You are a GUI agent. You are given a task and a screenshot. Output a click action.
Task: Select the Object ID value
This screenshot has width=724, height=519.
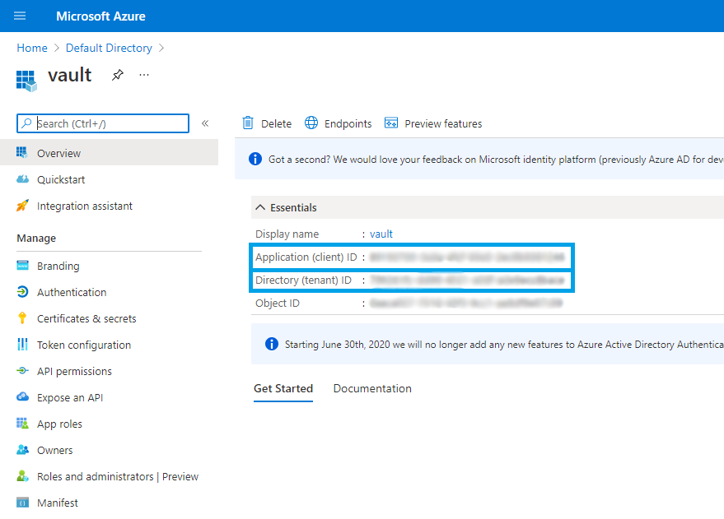click(x=466, y=304)
